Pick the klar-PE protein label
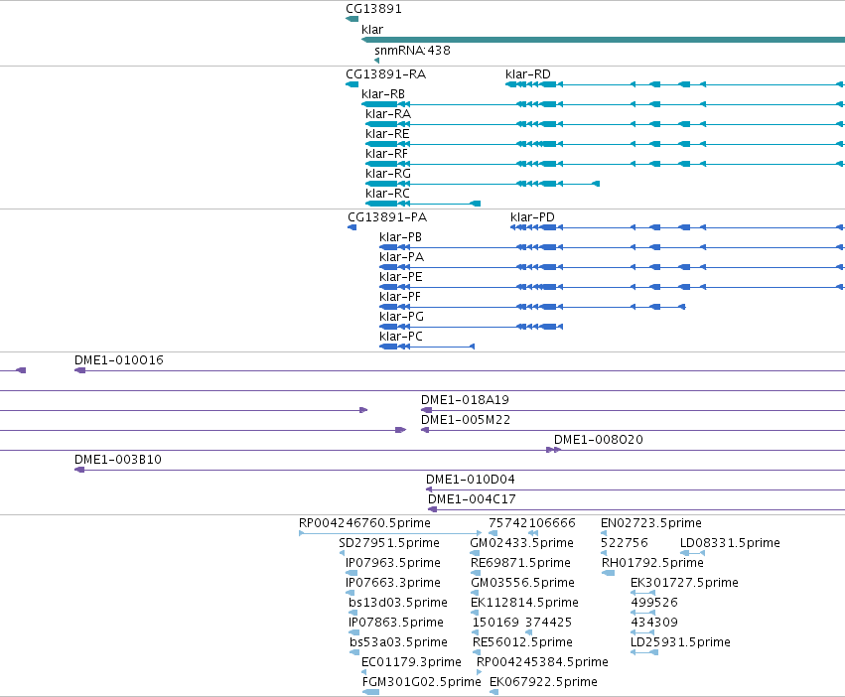The image size is (845, 697). coord(401,277)
